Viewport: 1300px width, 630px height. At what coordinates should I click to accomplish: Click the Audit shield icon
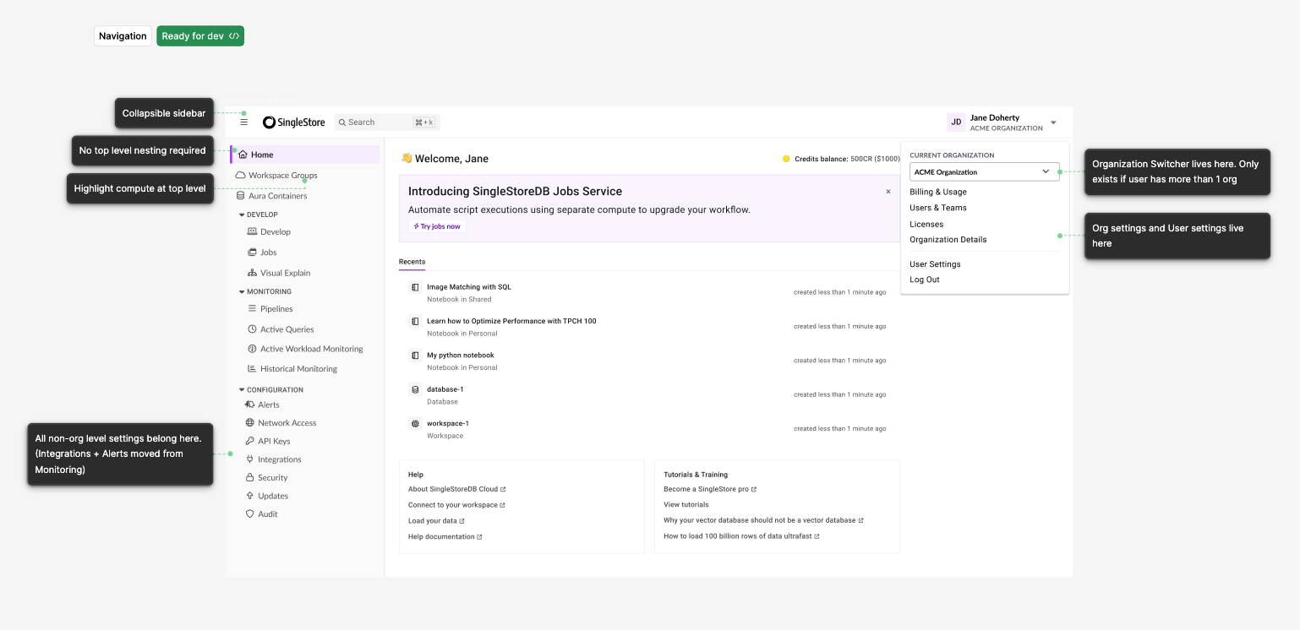click(x=249, y=513)
